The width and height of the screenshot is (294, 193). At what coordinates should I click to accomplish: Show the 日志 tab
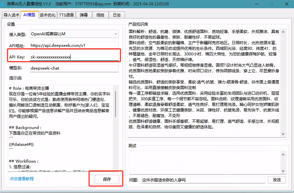point(117,15)
